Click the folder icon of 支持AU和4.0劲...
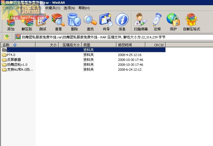This screenshot has height=146, width=213. click(x=4, y=70)
